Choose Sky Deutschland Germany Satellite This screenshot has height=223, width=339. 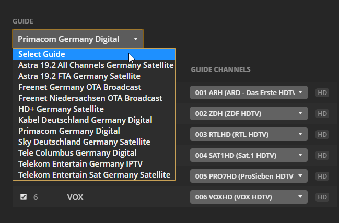(x=84, y=142)
